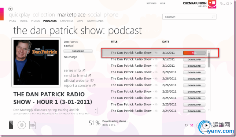Screen dimensions: 236x137
Task: Click the CHENKAIUNION profile tile
Action: [x=212, y=4]
